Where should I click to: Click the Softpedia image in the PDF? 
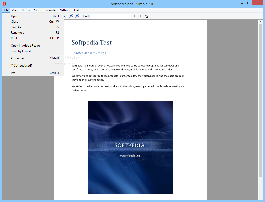[130, 148]
